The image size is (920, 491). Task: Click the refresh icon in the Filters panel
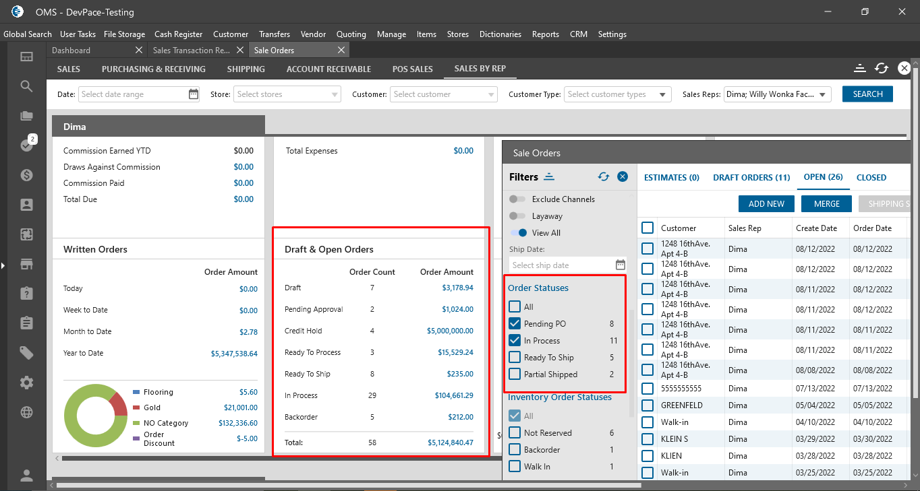(x=604, y=176)
